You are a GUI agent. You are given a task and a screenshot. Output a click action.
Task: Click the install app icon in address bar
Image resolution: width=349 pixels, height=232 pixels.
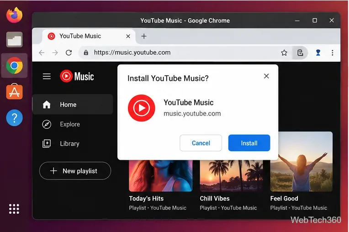pyautogui.click(x=300, y=53)
